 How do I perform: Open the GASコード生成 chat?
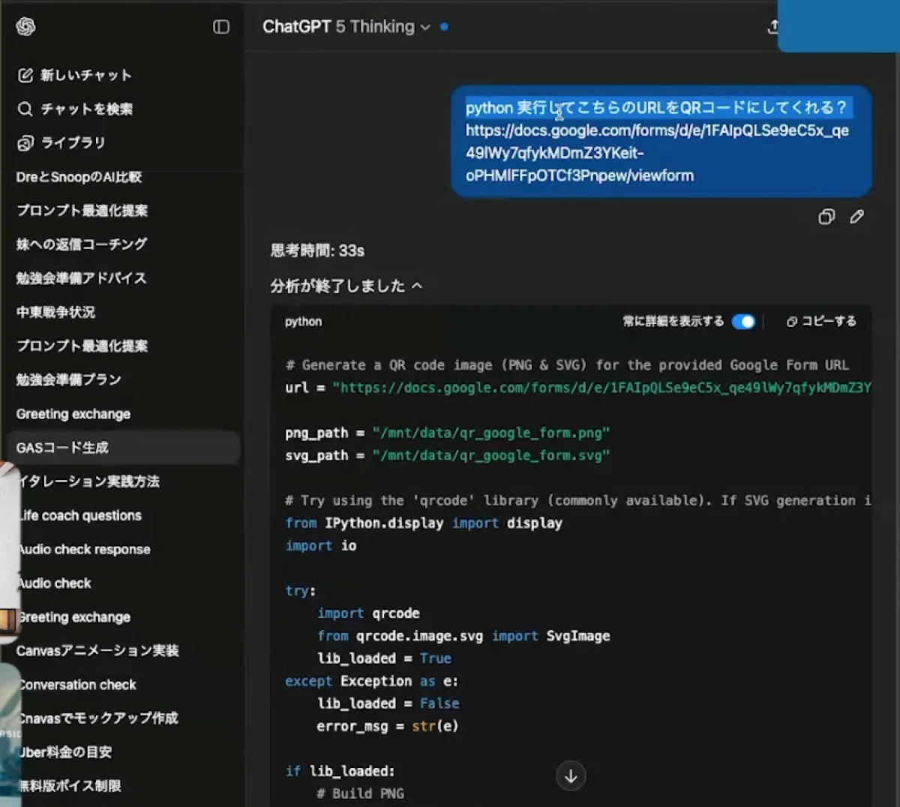coord(63,448)
